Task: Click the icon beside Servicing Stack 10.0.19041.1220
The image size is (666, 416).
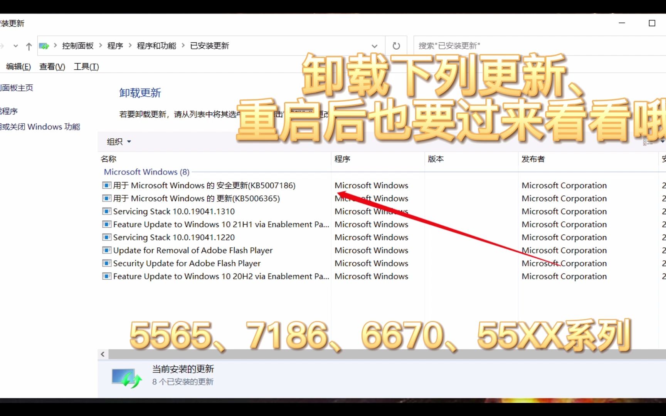Action: pyautogui.click(x=107, y=237)
